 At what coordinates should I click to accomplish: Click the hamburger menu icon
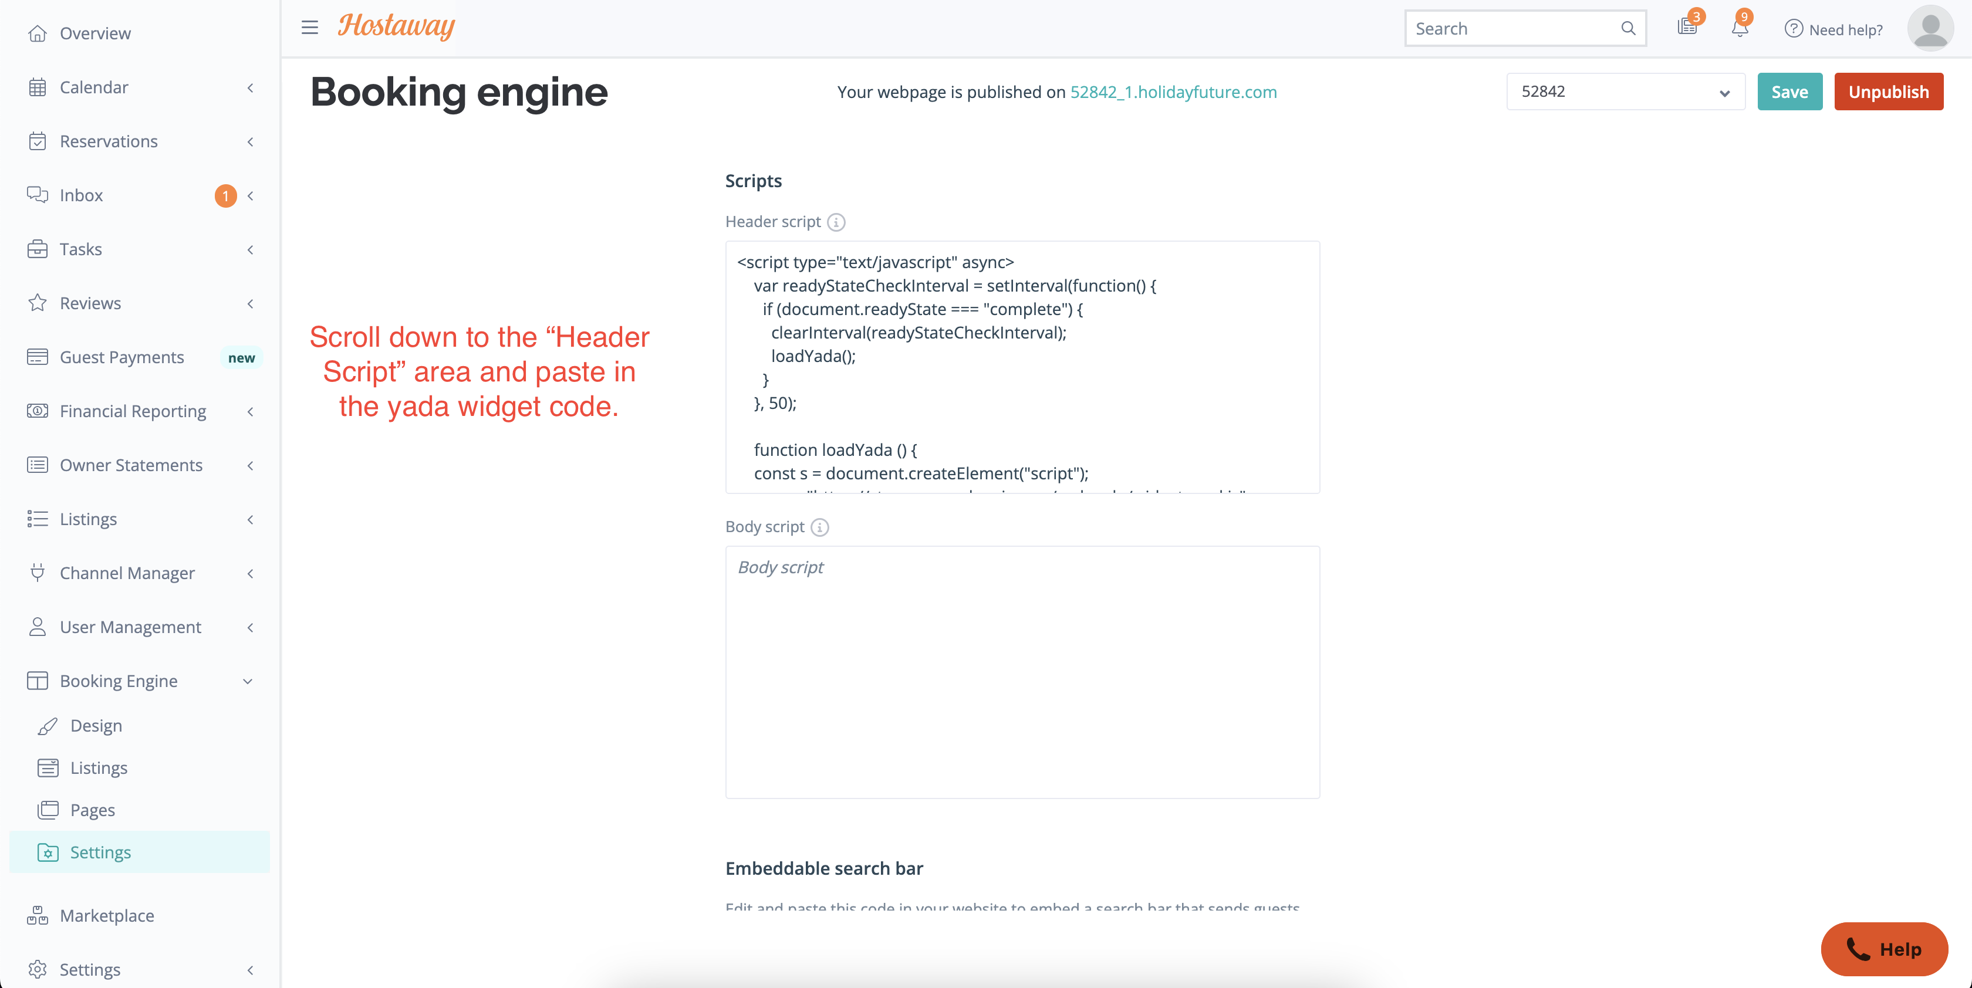pyautogui.click(x=309, y=28)
